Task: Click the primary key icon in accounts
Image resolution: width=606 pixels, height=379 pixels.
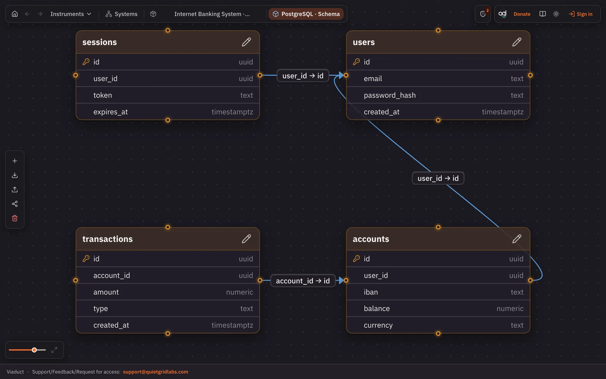Action: [x=356, y=258]
